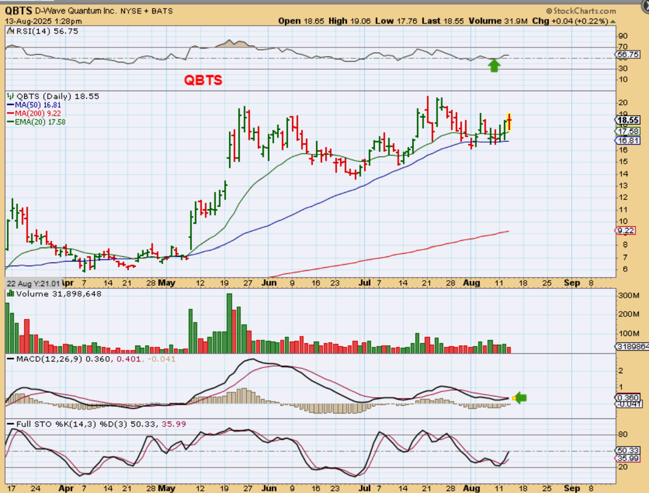Click the 18.55 last price label
The image size is (649, 493).
[628, 120]
